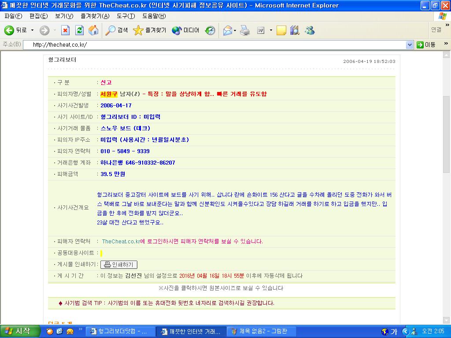The height and width of the screenshot is (338, 451).
Task: Open the Mail envelope icon
Action: [x=228, y=30]
